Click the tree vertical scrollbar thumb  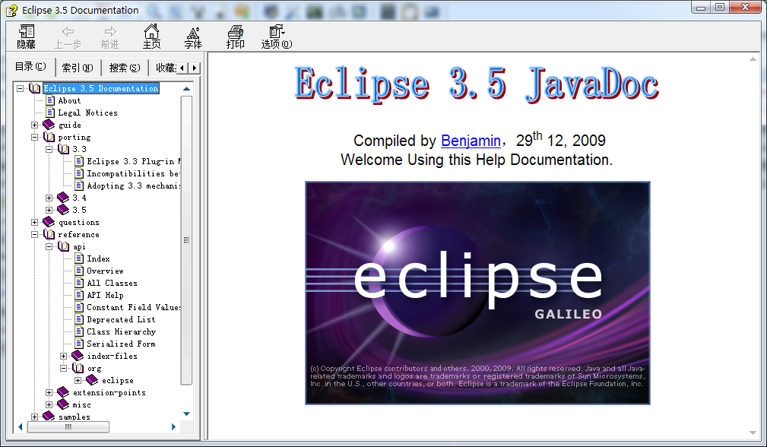(x=186, y=240)
